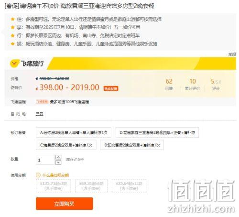Open the 什么是花呗分期 link

(55, 175)
